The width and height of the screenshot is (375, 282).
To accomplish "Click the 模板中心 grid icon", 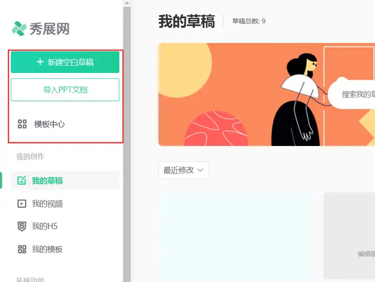I will pos(22,124).
